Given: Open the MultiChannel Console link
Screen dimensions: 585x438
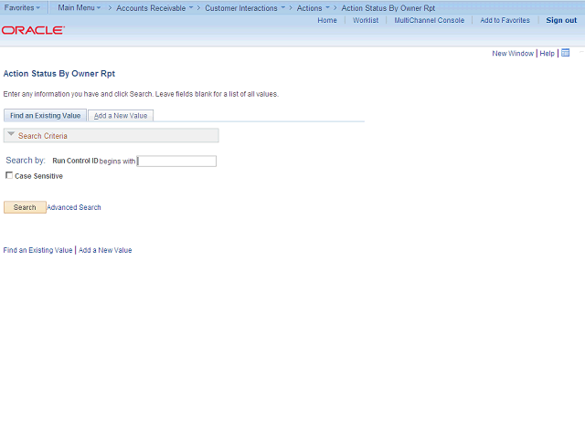Looking at the screenshot, I should [429, 20].
